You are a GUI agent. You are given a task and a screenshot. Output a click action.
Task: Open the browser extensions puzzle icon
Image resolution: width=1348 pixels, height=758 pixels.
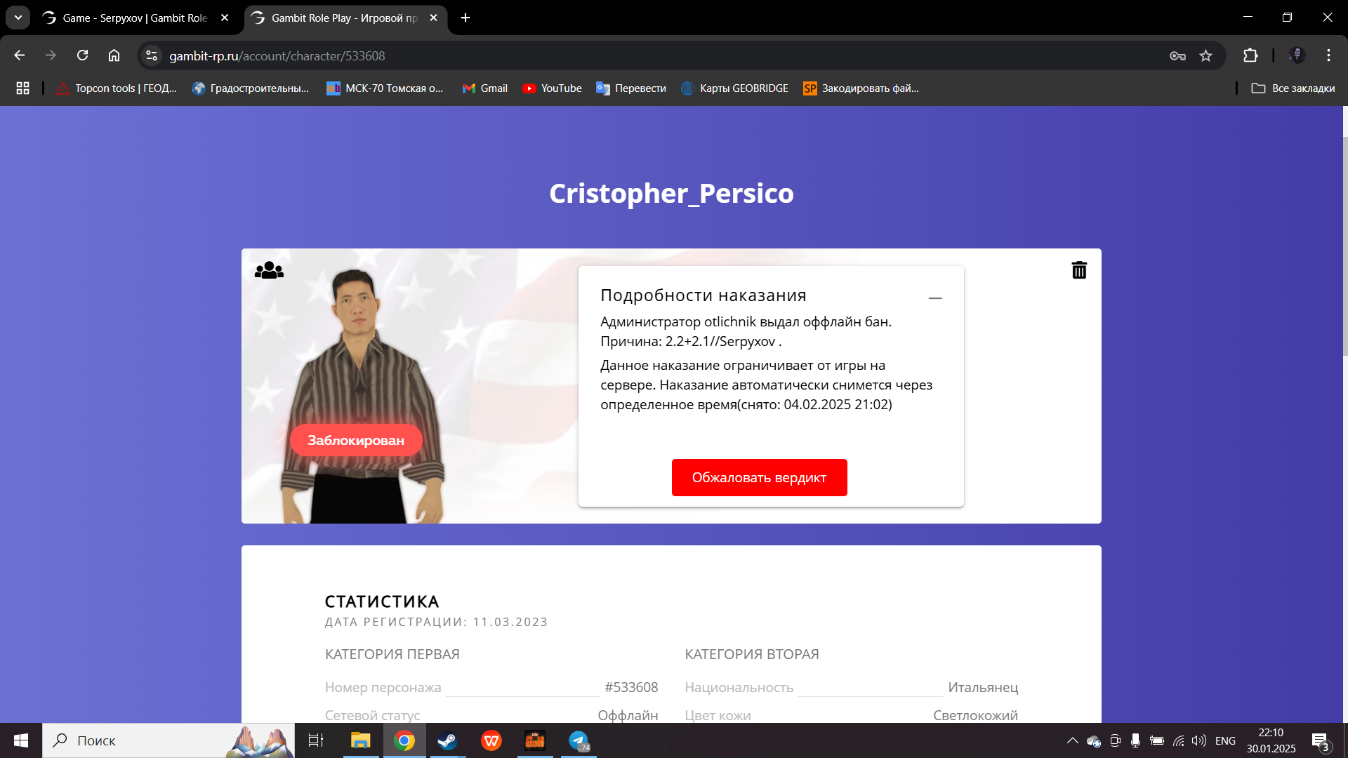coord(1250,55)
